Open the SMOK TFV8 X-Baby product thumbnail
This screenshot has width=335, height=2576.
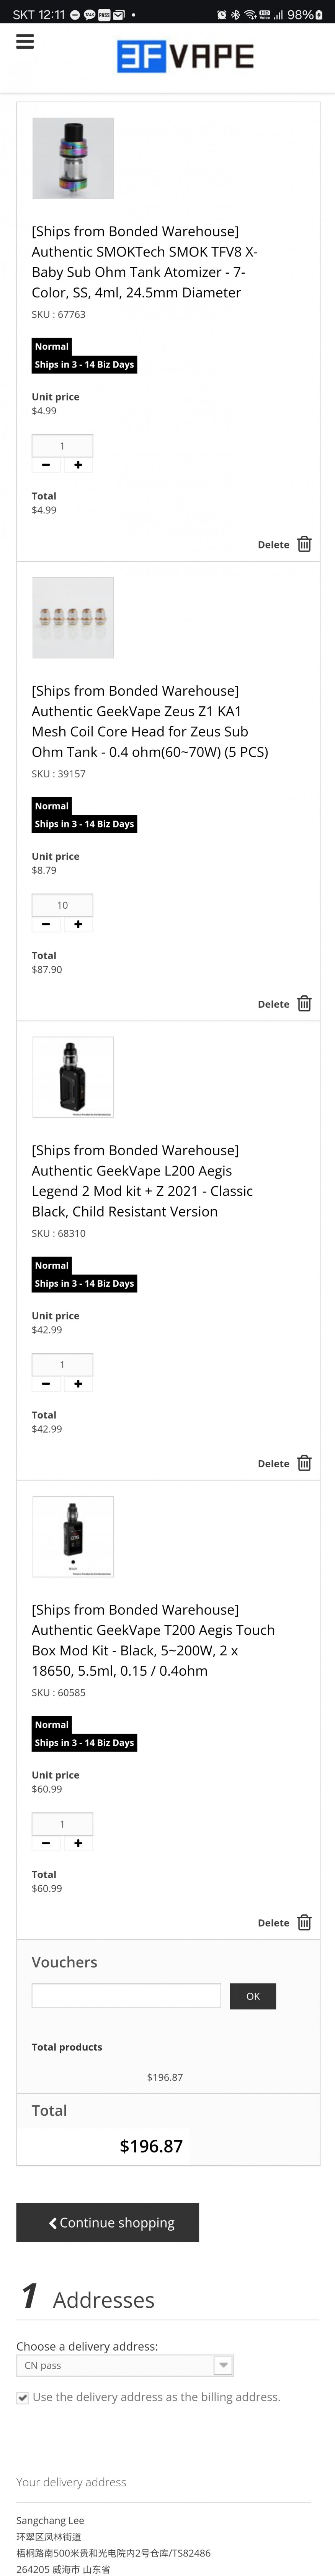tap(73, 158)
